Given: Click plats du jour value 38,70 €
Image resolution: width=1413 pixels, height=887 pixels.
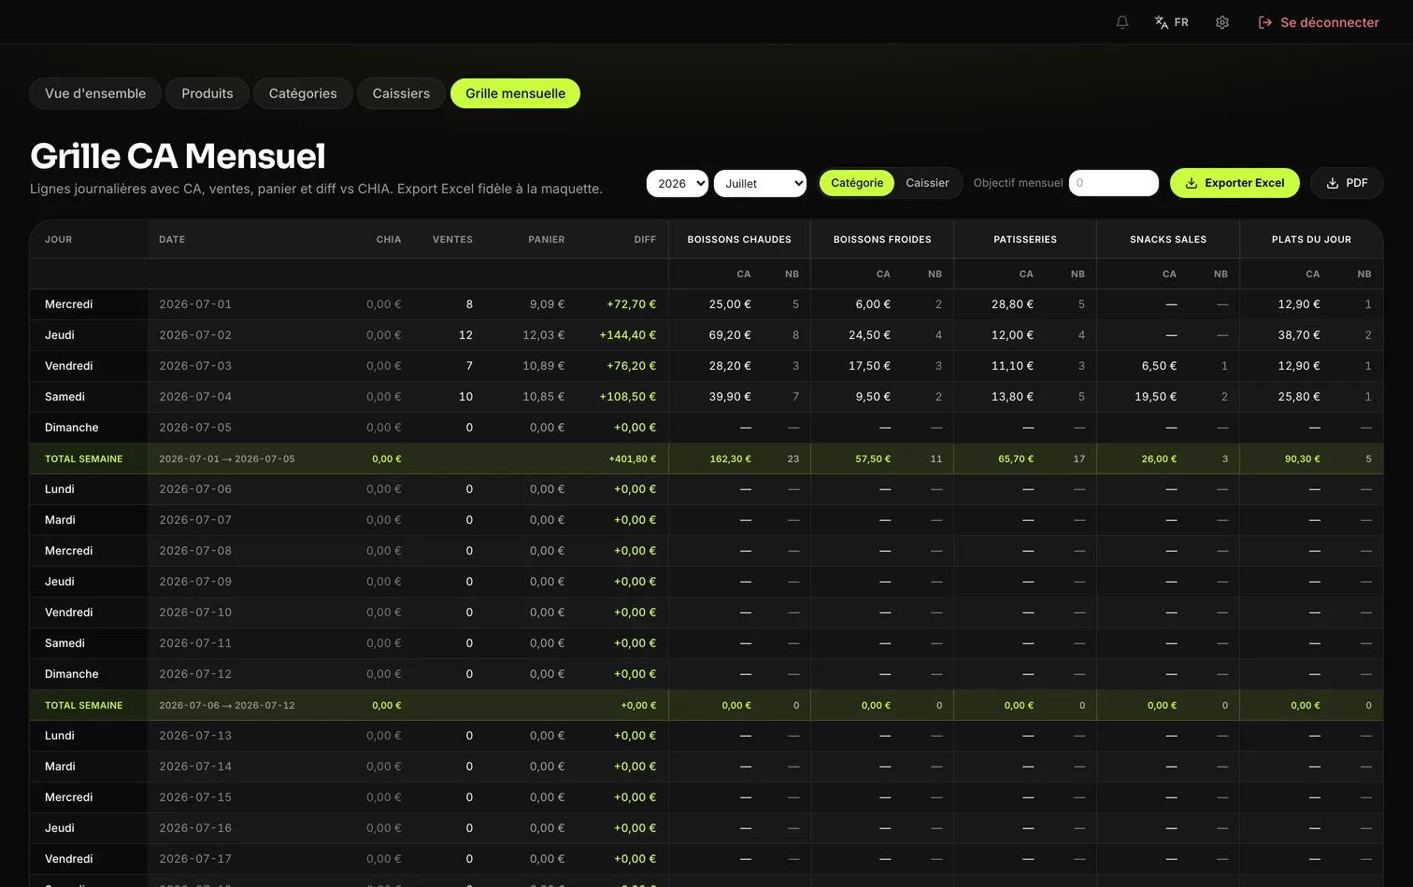Looking at the screenshot, I should [x=1298, y=335].
